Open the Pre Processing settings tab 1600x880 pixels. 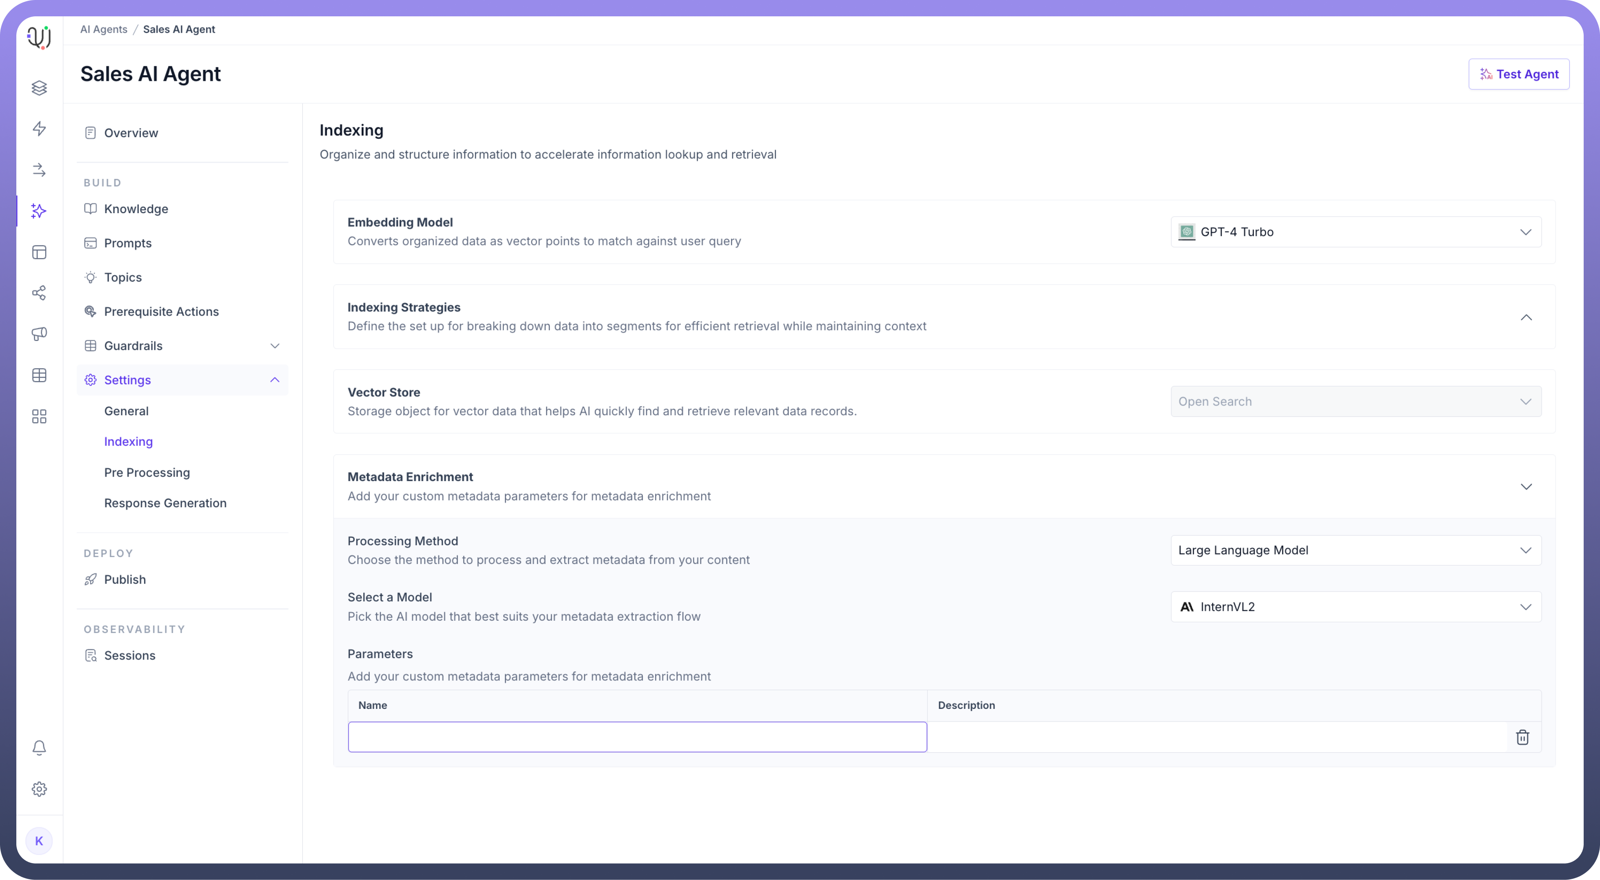click(x=147, y=472)
